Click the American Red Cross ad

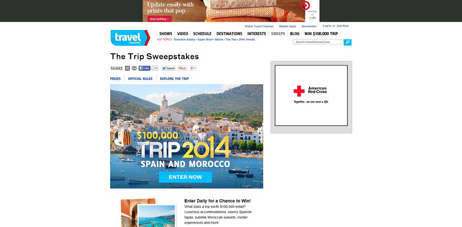point(311,95)
